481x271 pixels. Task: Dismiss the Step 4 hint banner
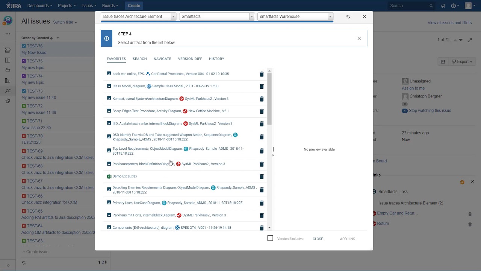pyautogui.click(x=359, y=38)
